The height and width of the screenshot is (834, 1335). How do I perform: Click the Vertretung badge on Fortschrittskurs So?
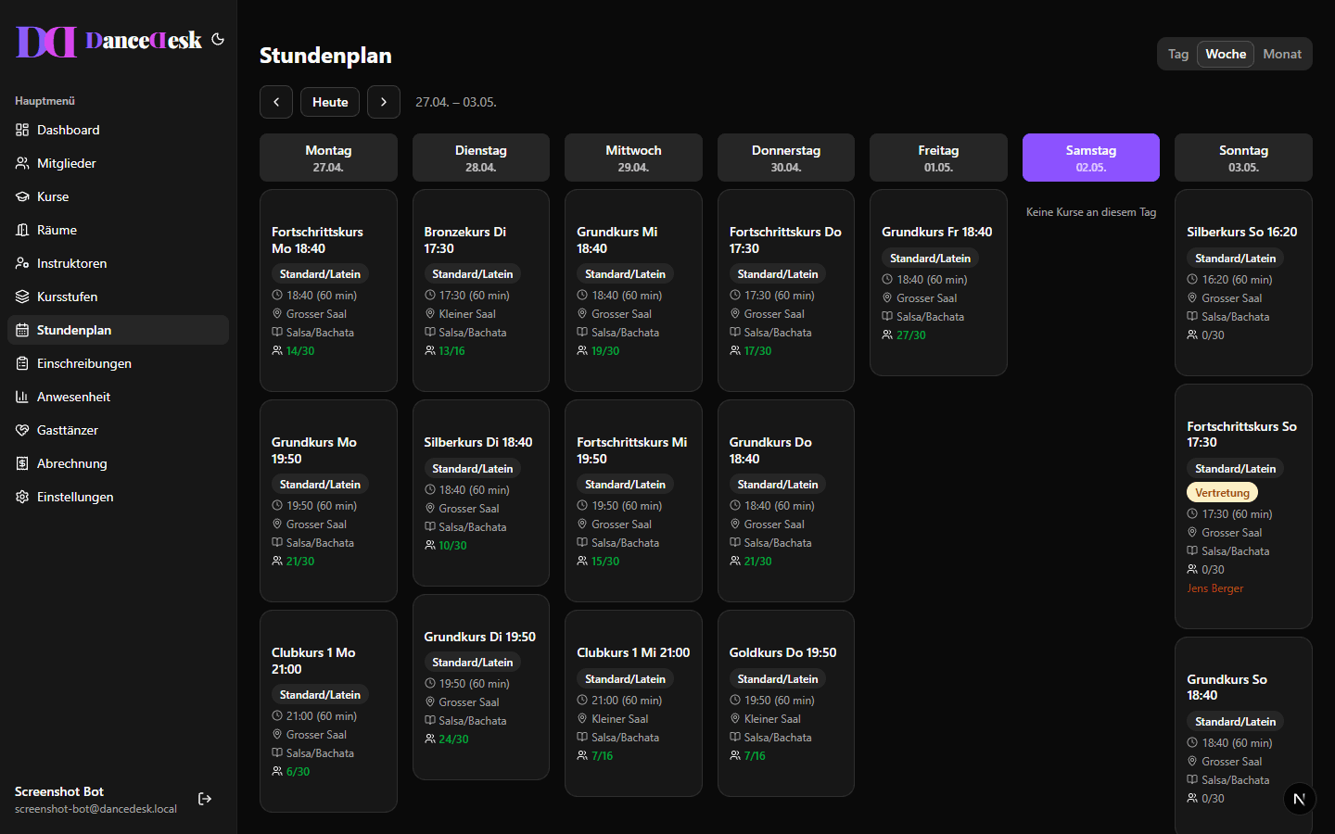(x=1222, y=493)
